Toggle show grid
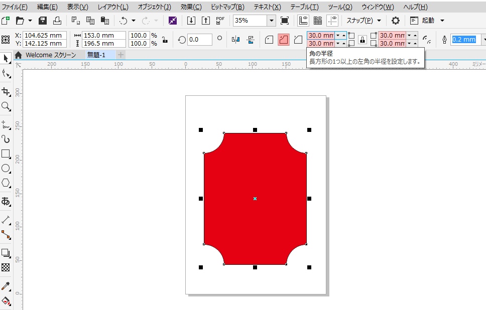This screenshot has width=486, height=310. (x=318, y=21)
